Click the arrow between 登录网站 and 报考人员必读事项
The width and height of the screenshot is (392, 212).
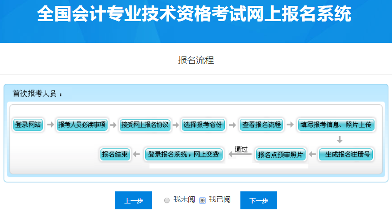(x=50, y=125)
